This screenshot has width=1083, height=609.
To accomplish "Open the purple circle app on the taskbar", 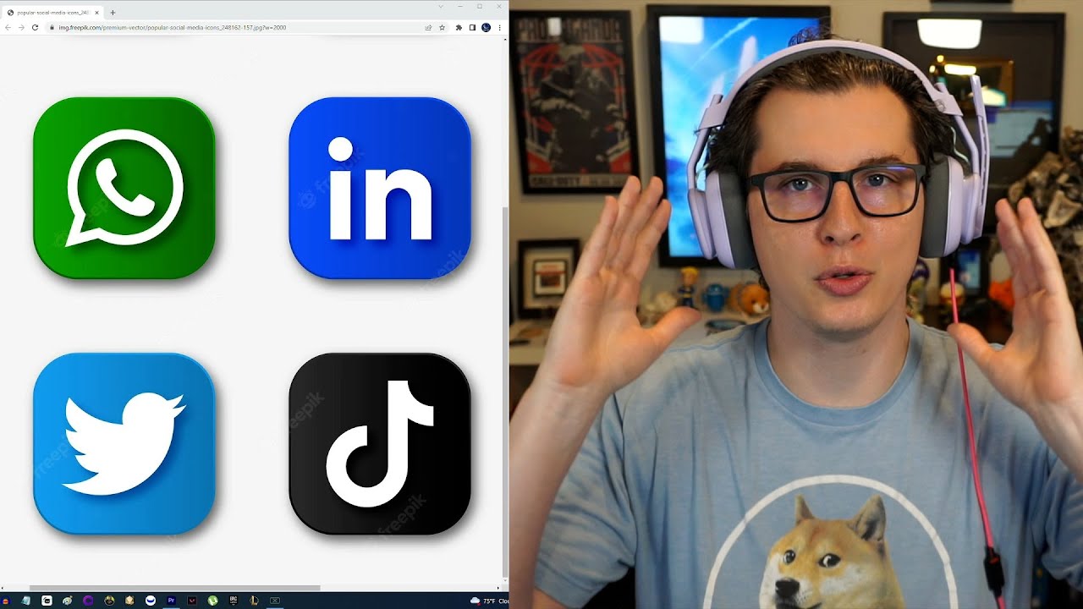I will pyautogui.click(x=88, y=601).
